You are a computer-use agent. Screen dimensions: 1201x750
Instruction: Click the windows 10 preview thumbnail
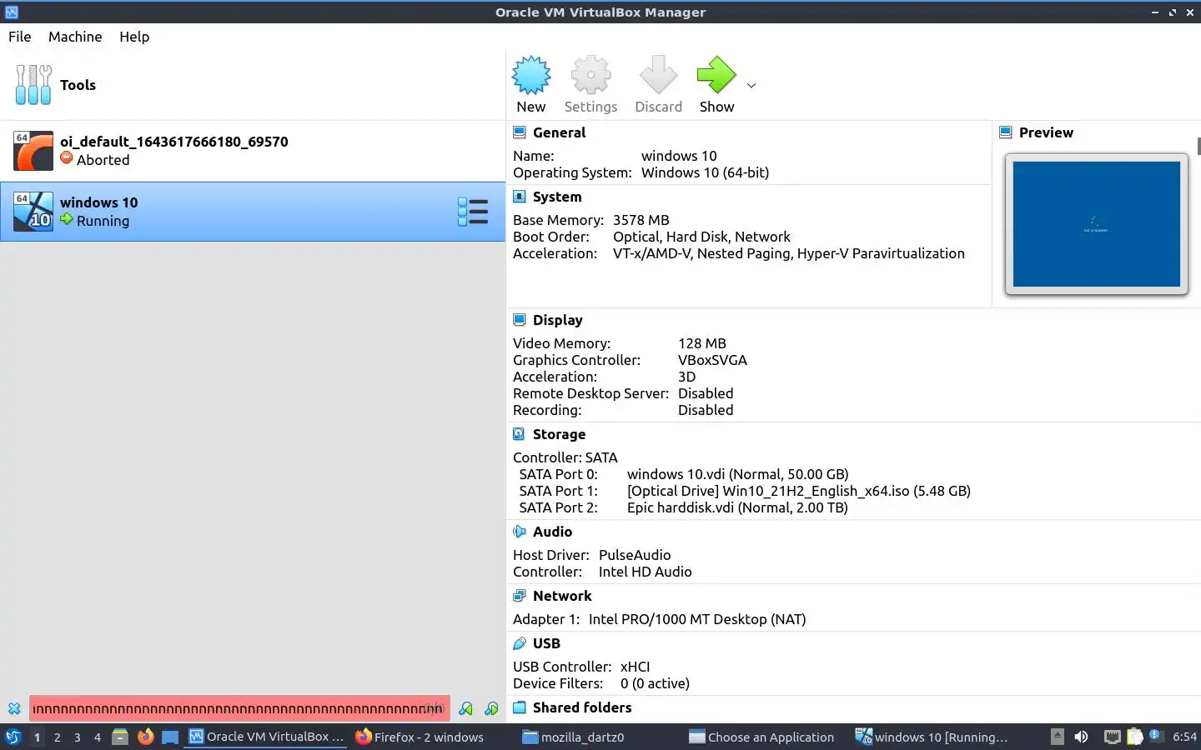(x=1097, y=224)
